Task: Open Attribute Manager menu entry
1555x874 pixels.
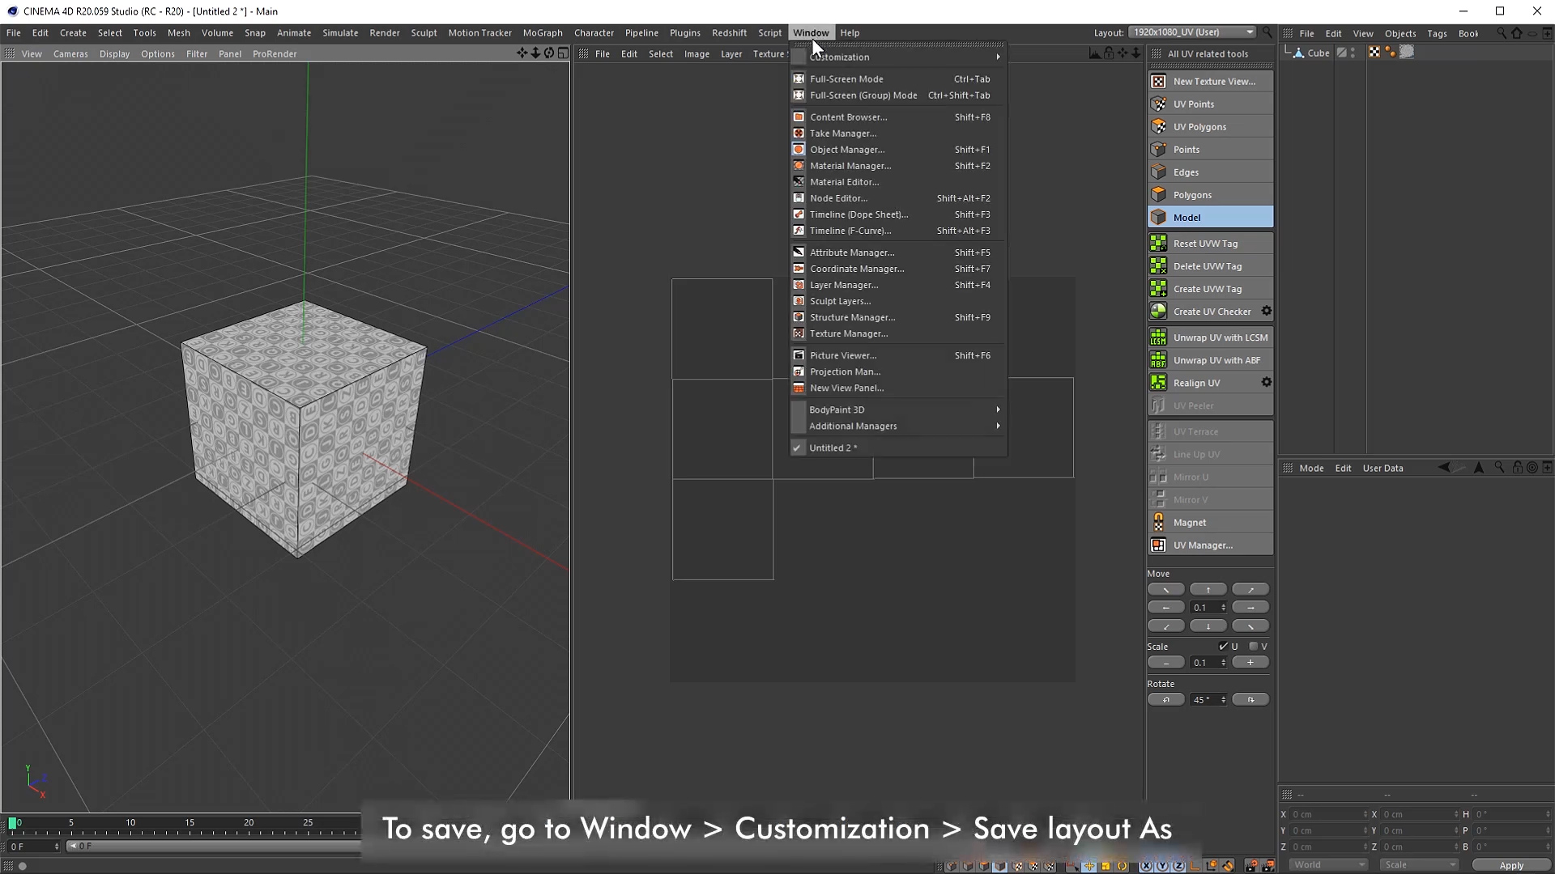Action: coord(898,252)
